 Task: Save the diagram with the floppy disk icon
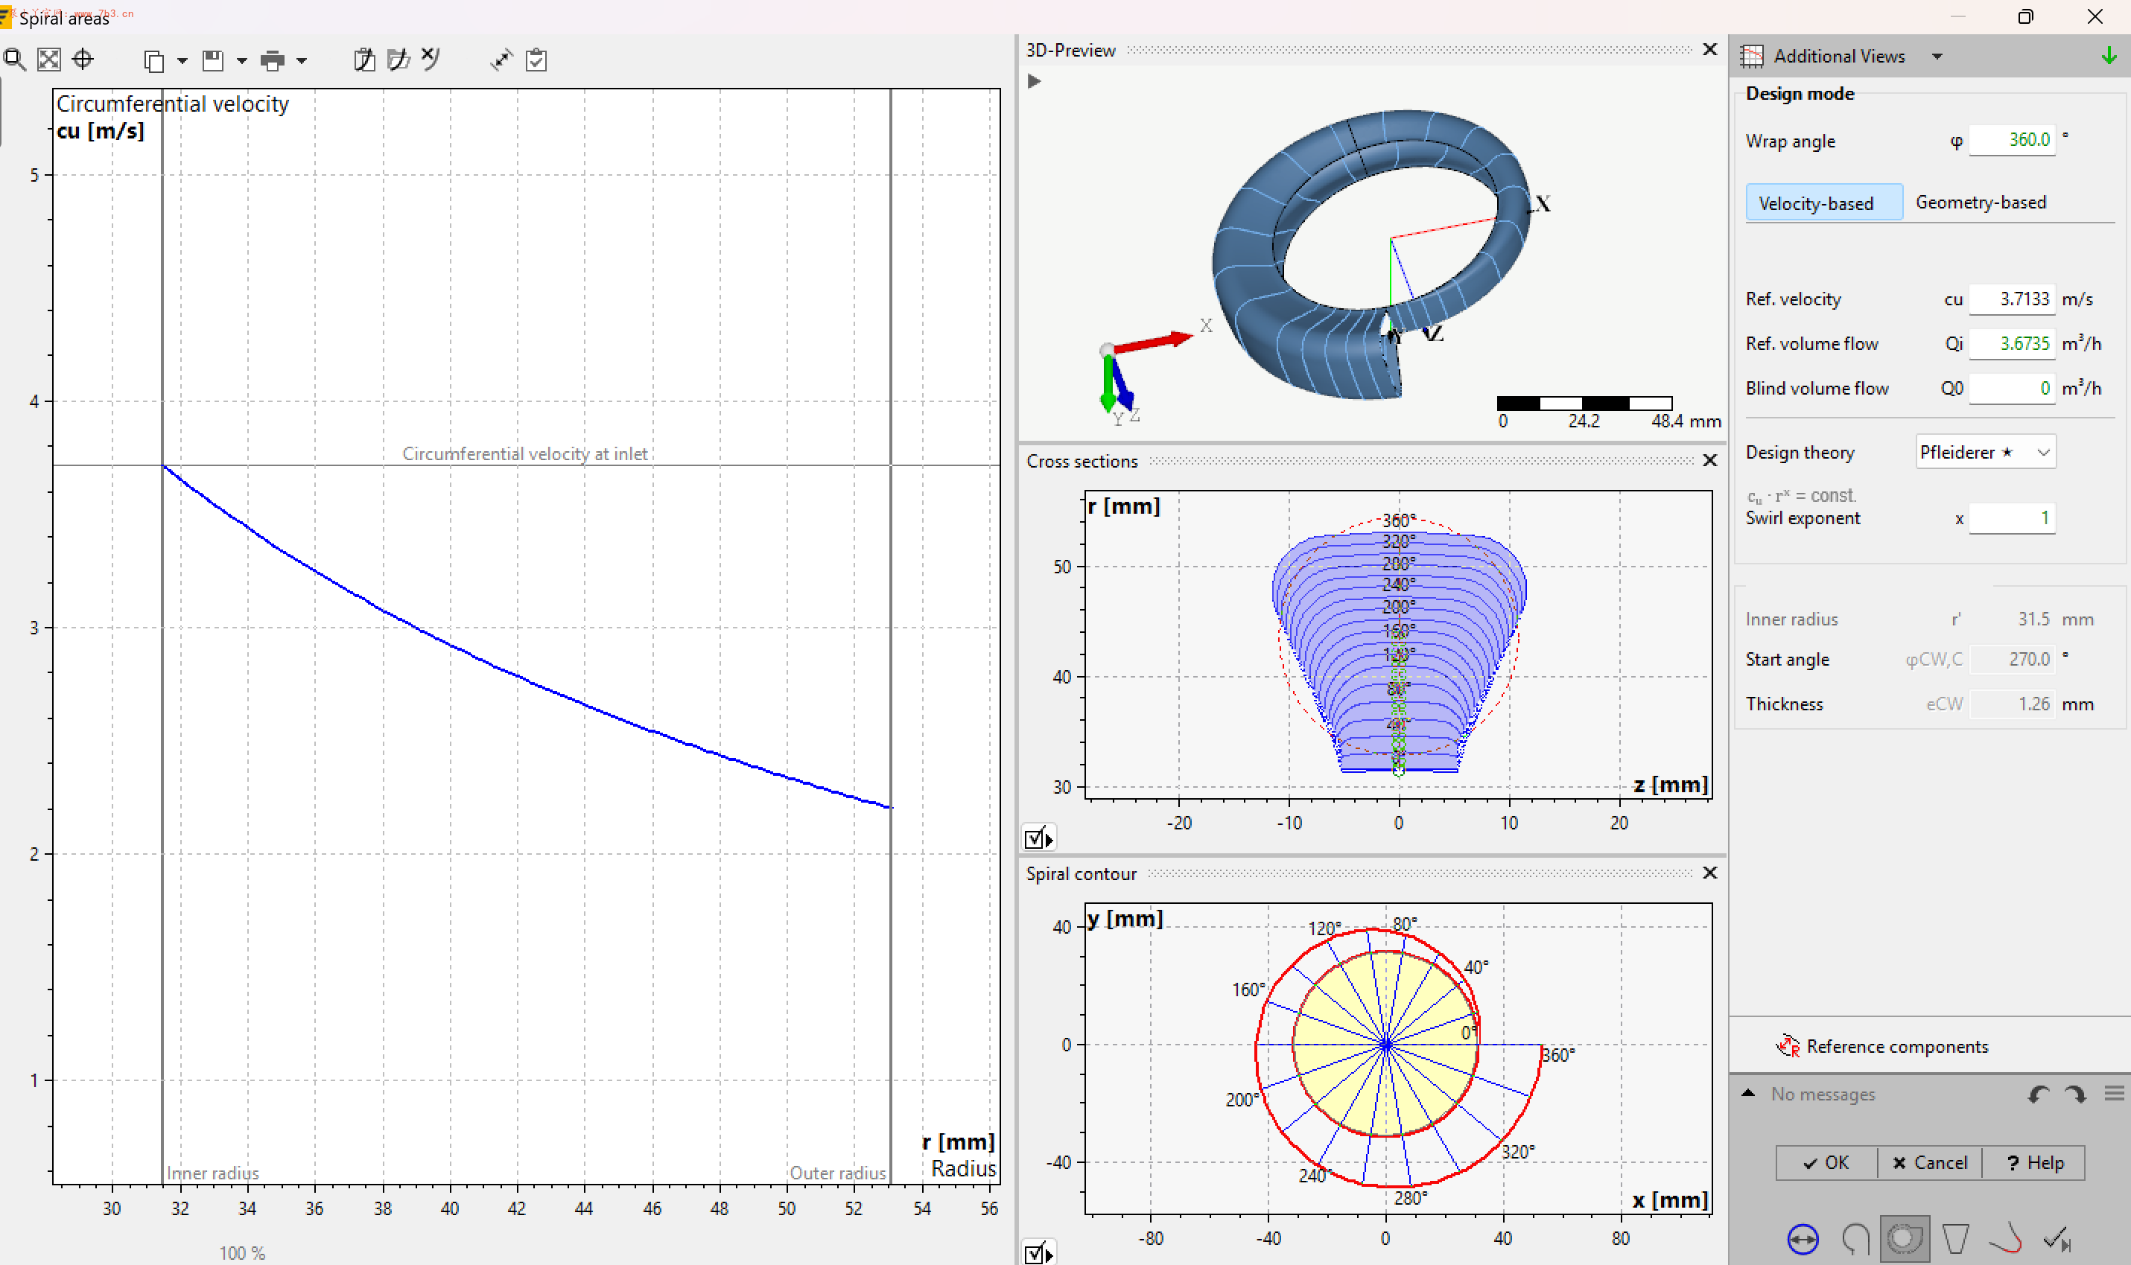[x=212, y=60]
